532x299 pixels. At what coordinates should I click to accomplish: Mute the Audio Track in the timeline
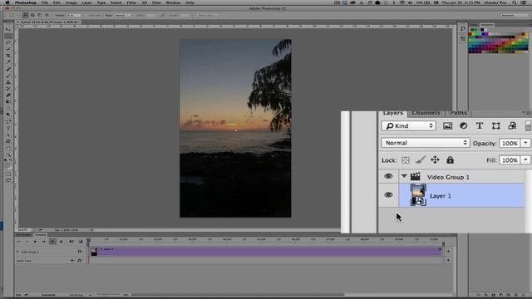point(72,260)
